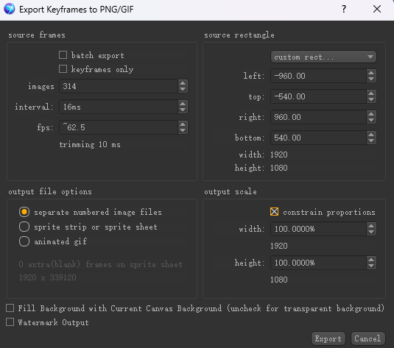Enable Fill Background with Current Canvas Background
The image size is (394, 348).
[10, 308]
